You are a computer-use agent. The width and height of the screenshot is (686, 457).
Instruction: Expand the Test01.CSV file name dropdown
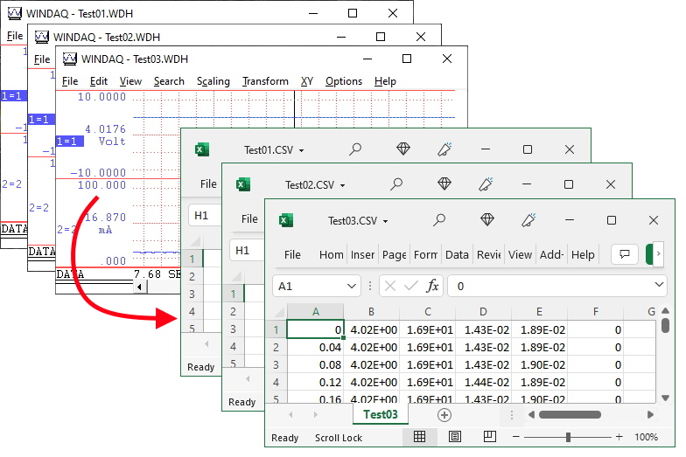(x=301, y=150)
